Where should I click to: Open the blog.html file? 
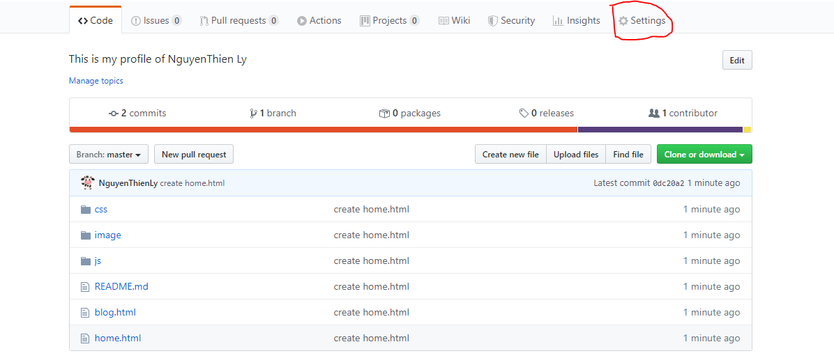(116, 312)
